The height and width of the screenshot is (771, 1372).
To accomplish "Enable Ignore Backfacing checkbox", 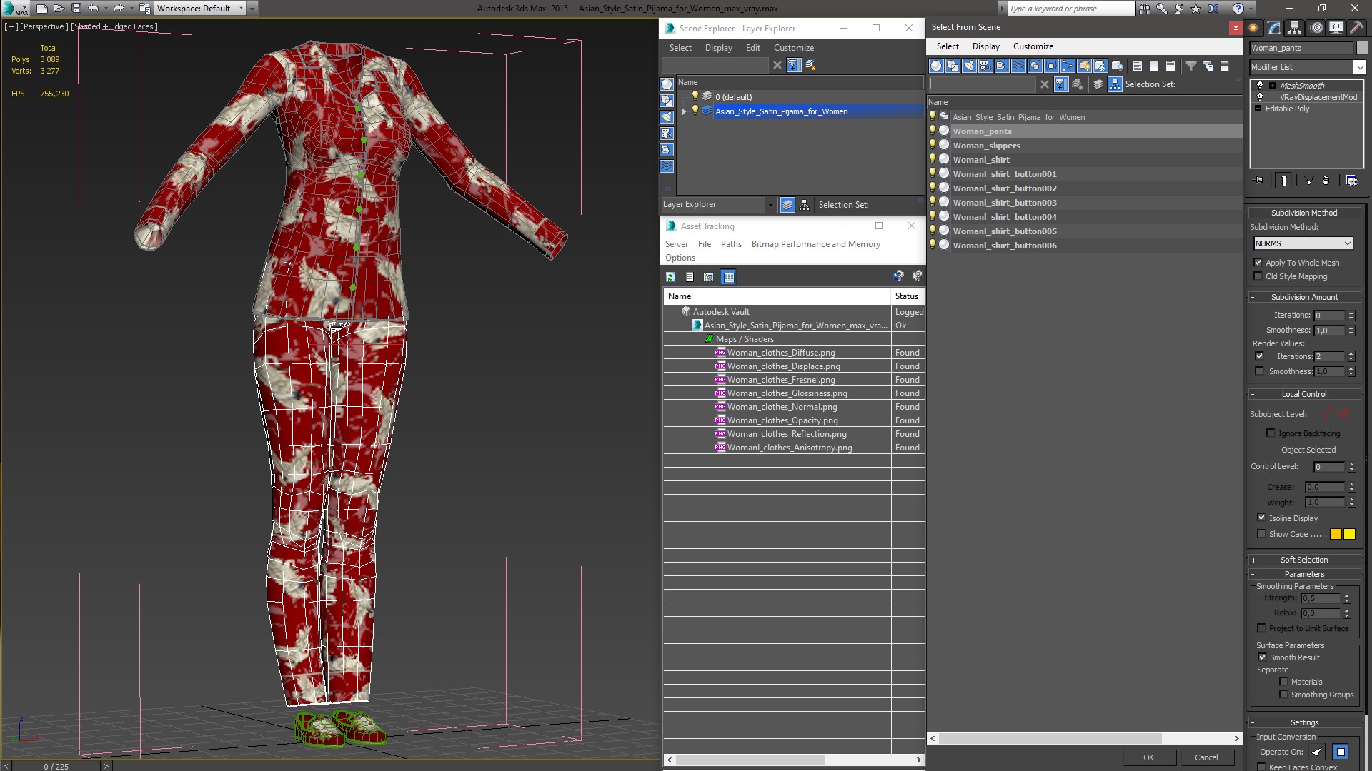I will point(1271,433).
